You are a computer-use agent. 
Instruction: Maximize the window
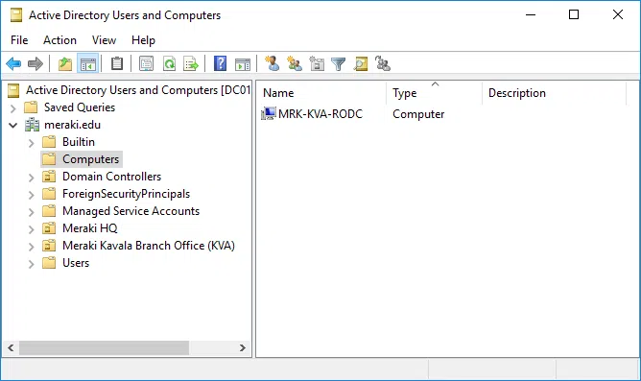(574, 14)
